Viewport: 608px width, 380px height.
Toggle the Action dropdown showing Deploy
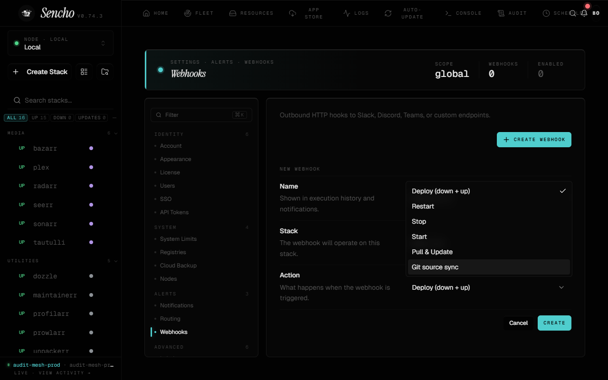pos(489,287)
